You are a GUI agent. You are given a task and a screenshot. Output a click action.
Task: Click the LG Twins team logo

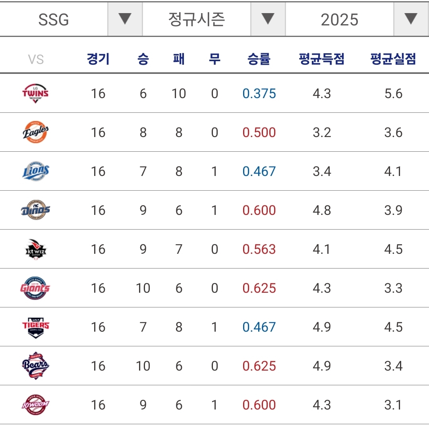pyautogui.click(x=35, y=93)
